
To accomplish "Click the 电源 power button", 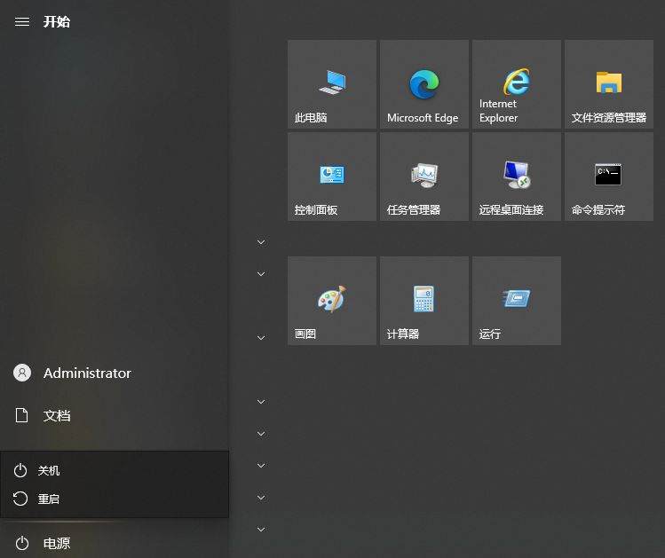I will click(x=115, y=543).
